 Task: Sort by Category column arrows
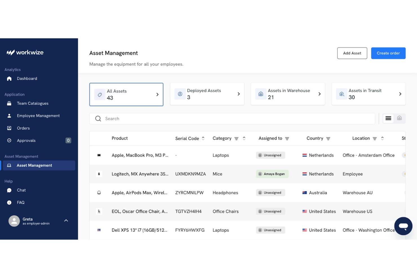[244, 138]
